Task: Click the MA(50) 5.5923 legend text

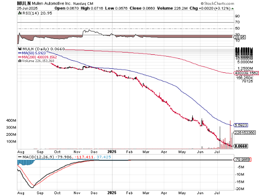Action: tap(34, 53)
